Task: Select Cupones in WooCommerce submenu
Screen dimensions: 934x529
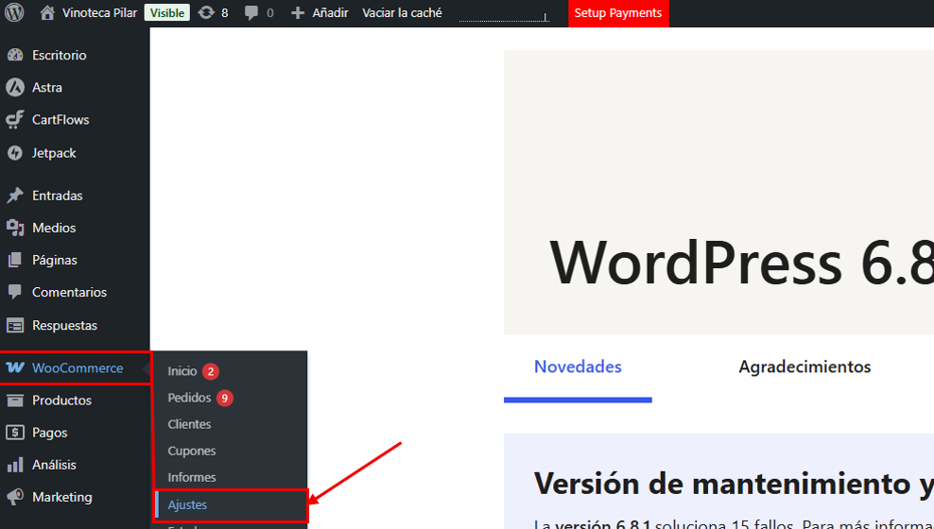Action: click(191, 451)
